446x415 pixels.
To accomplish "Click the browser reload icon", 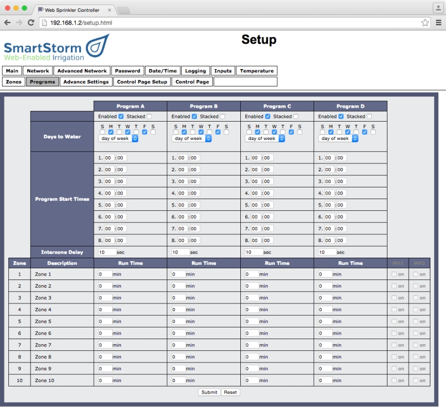I will 32,24.
